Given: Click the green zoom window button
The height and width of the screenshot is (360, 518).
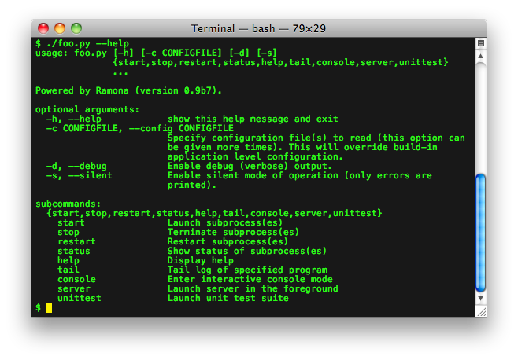Looking at the screenshot, I should coord(76,28).
